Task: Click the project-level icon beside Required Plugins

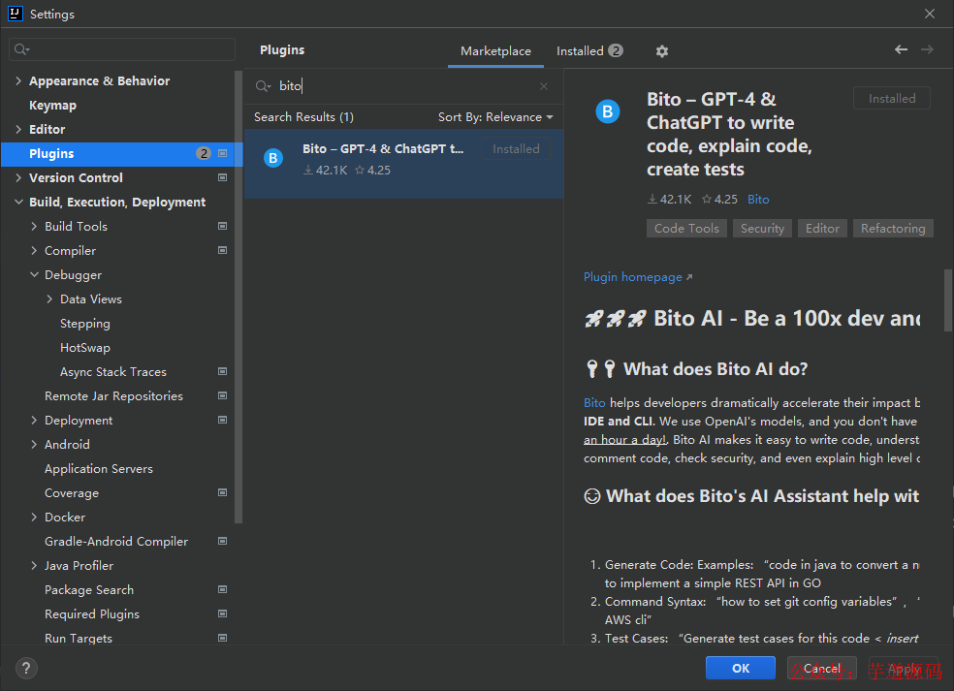Action: point(223,613)
